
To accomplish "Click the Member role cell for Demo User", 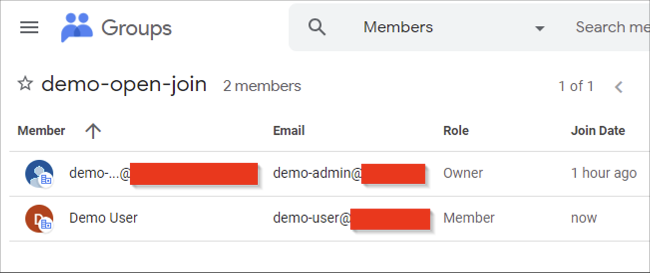I will coord(469,218).
